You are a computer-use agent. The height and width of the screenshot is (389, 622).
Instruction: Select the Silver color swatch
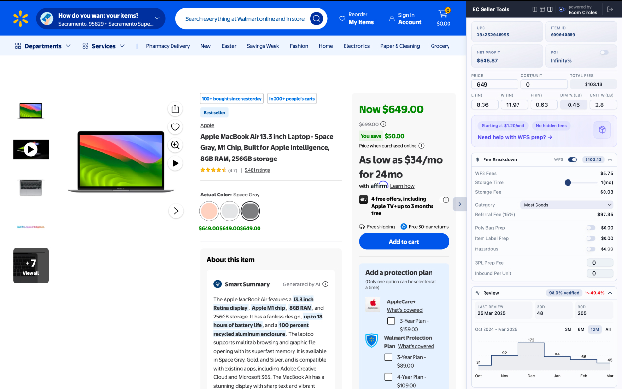(229, 211)
